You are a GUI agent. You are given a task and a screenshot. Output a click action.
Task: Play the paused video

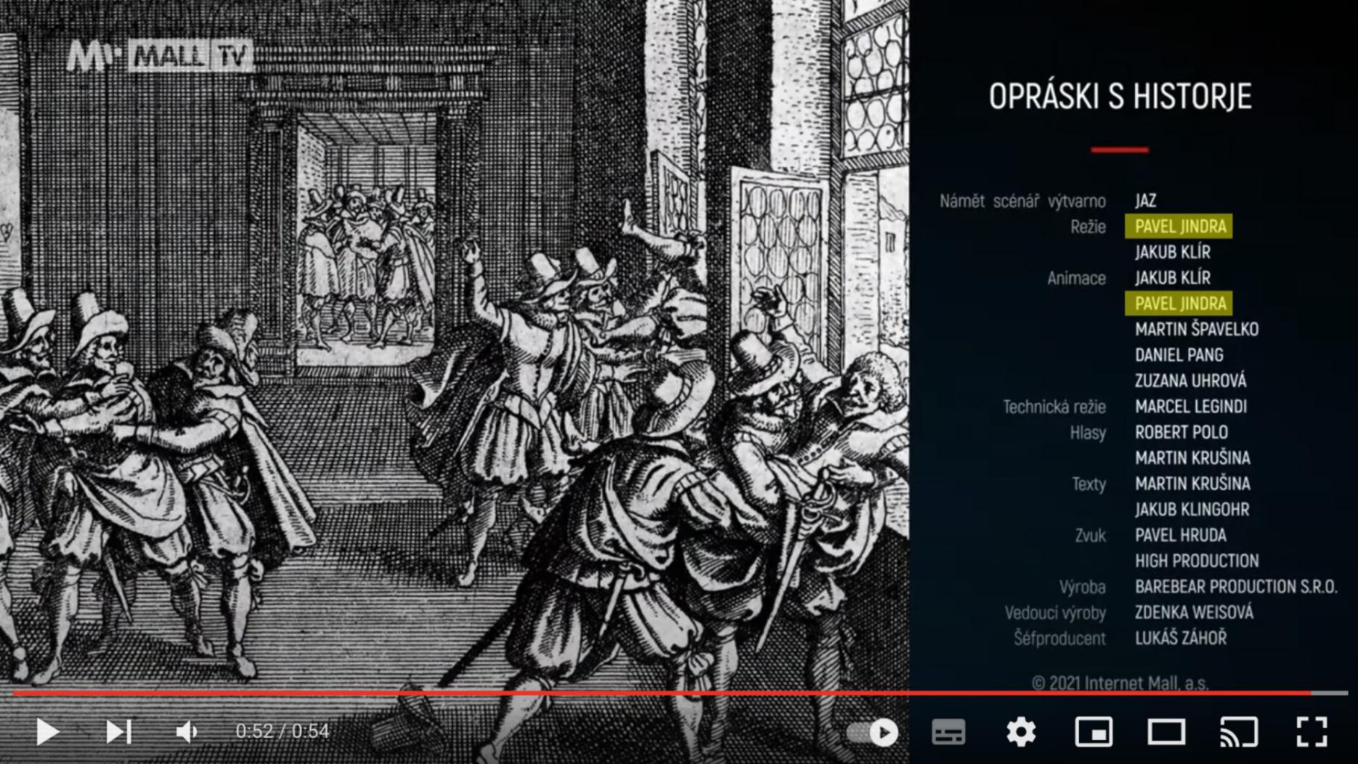[x=47, y=732]
